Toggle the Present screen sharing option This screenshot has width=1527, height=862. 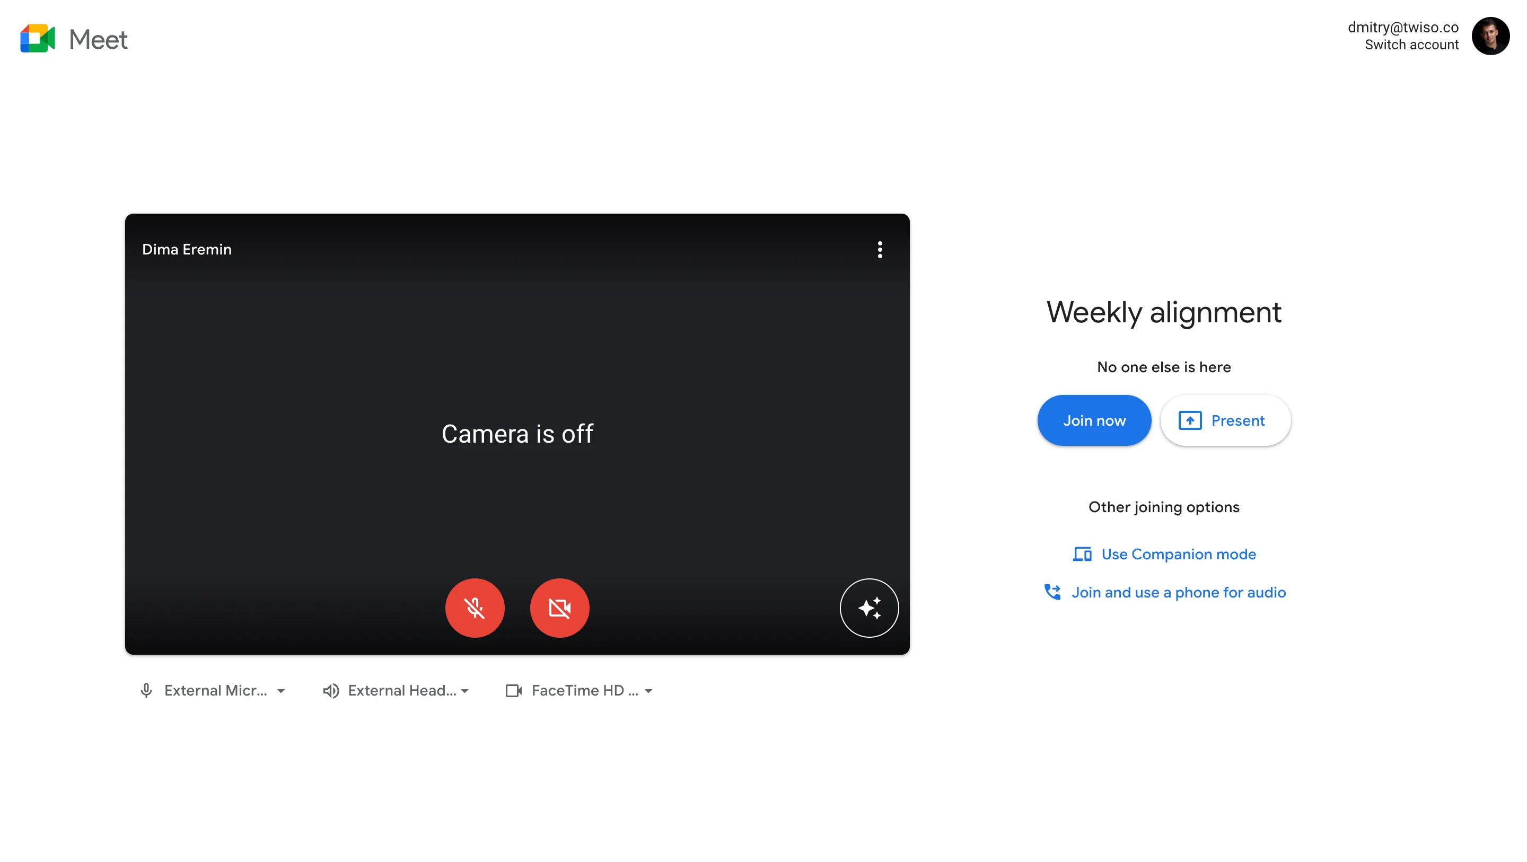click(x=1225, y=420)
